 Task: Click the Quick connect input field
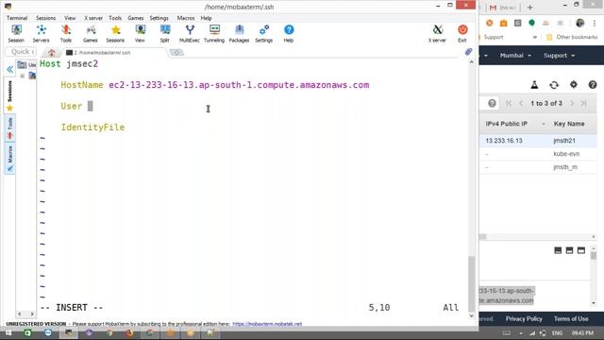[x=21, y=52]
